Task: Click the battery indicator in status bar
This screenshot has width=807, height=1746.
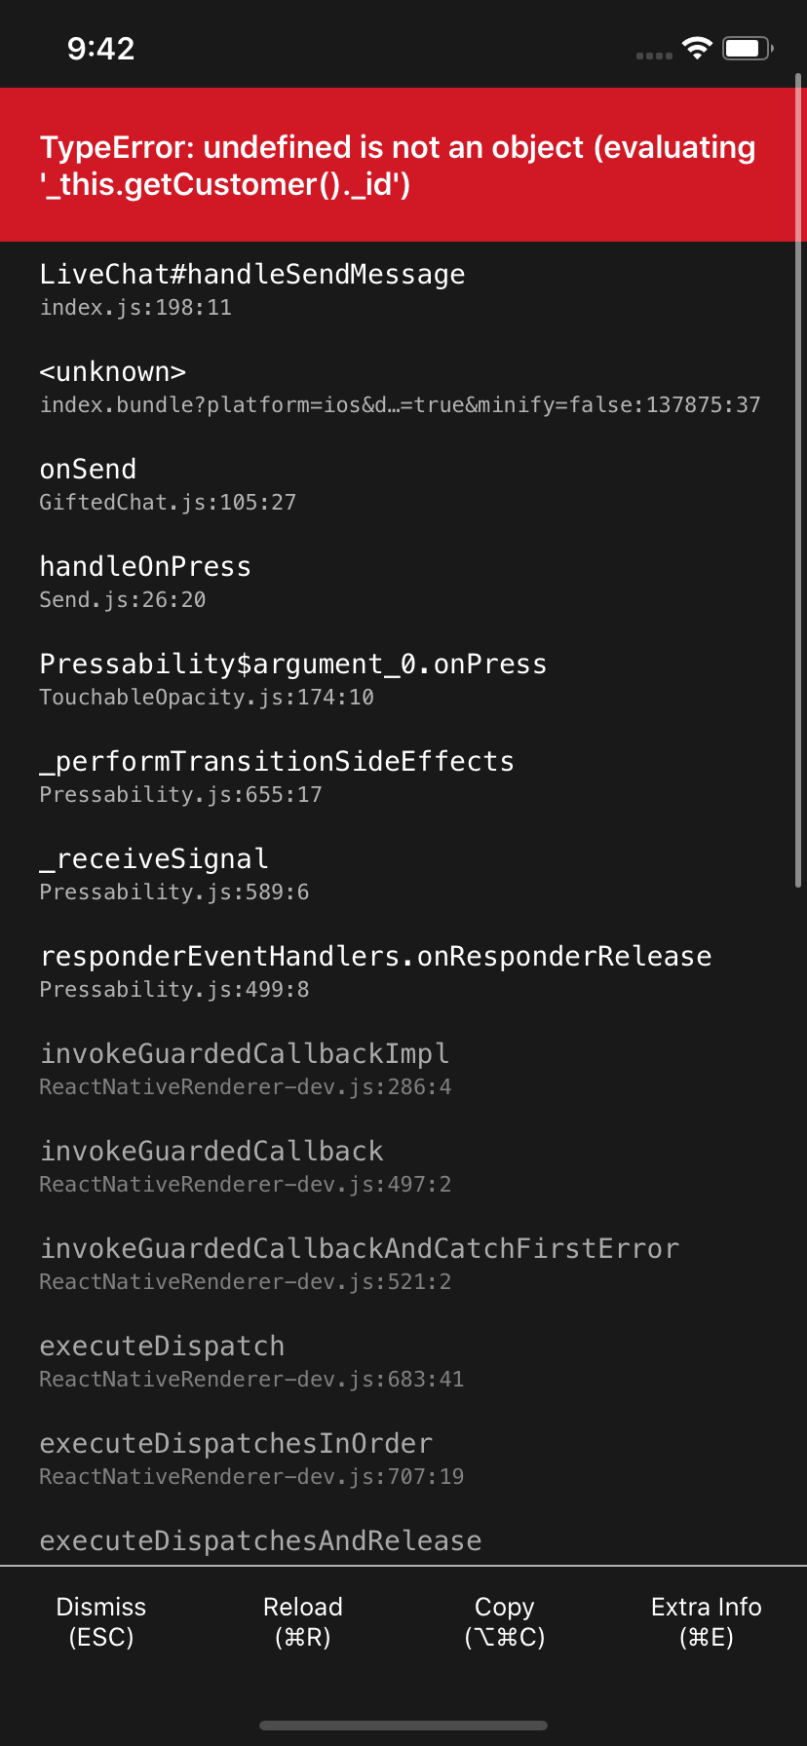Action: coord(745,47)
